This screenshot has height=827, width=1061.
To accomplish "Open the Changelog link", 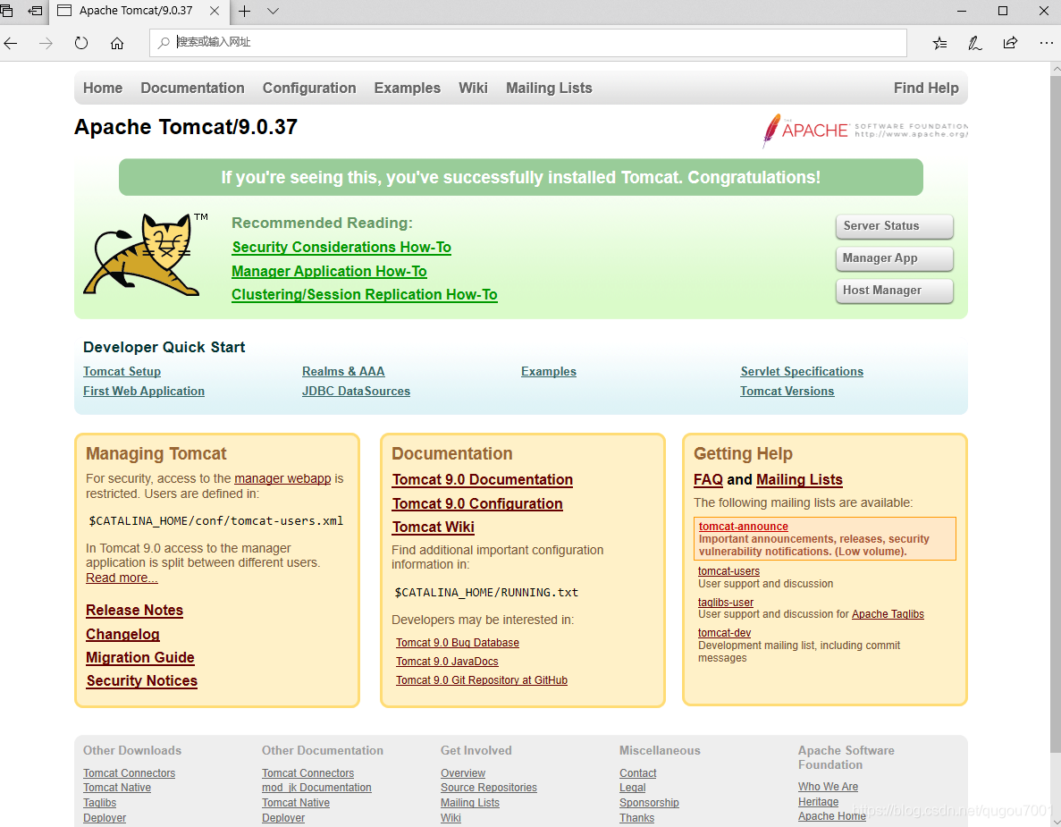I will pos(122,634).
